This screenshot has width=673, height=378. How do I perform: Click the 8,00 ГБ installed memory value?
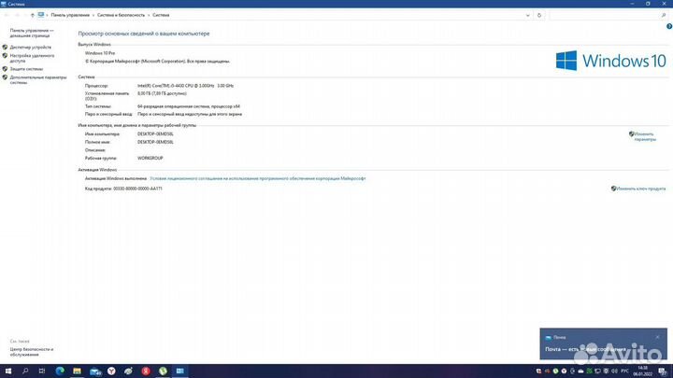point(162,93)
